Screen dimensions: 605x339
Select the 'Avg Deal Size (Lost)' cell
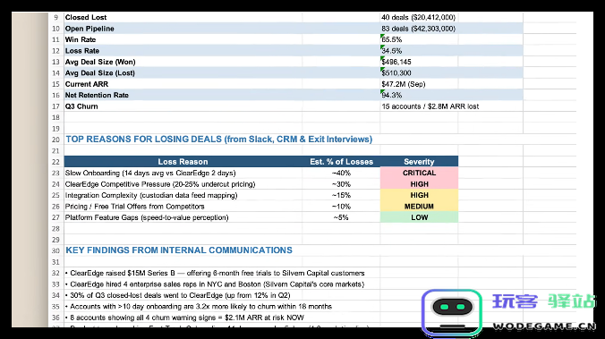[183, 72]
